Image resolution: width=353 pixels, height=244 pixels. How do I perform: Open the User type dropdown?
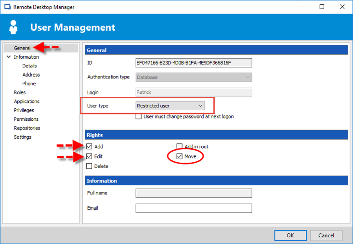click(170, 106)
